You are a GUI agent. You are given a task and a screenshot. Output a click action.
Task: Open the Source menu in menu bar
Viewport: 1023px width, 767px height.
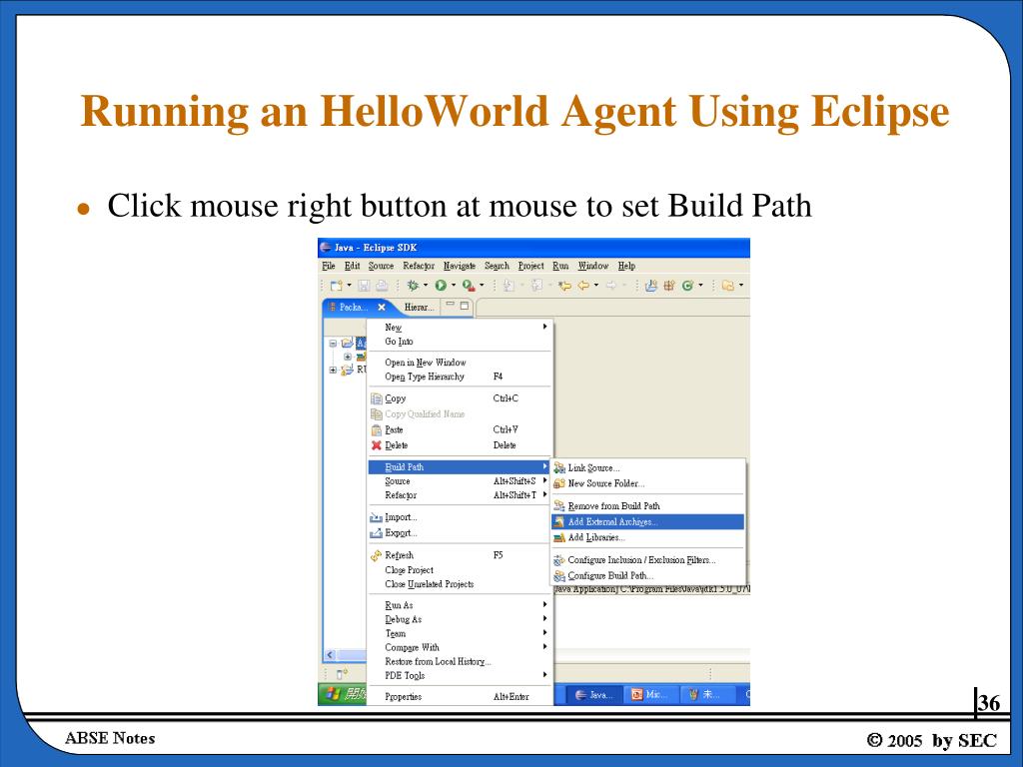pos(381,266)
